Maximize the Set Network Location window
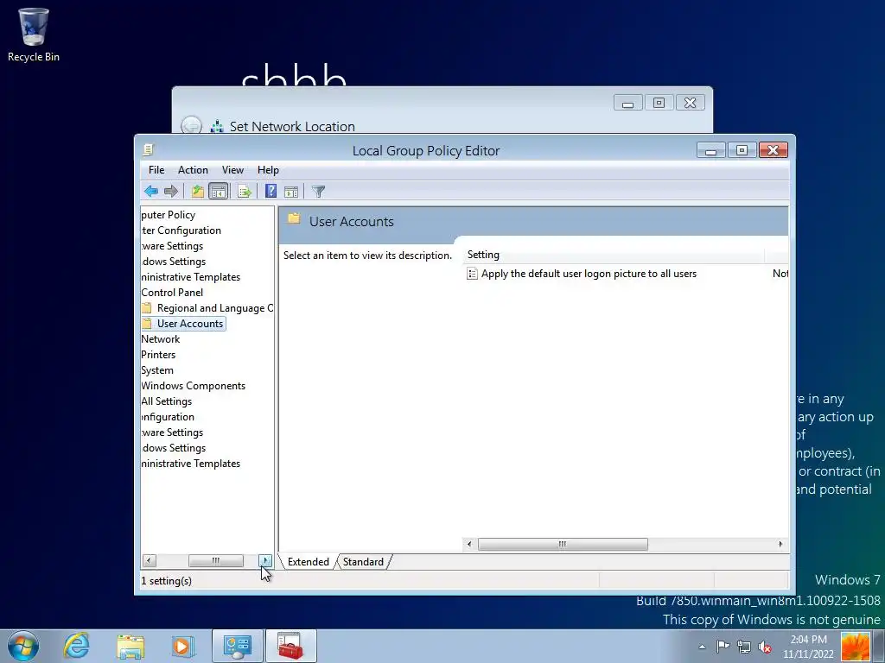This screenshot has height=663, width=885. 659,103
